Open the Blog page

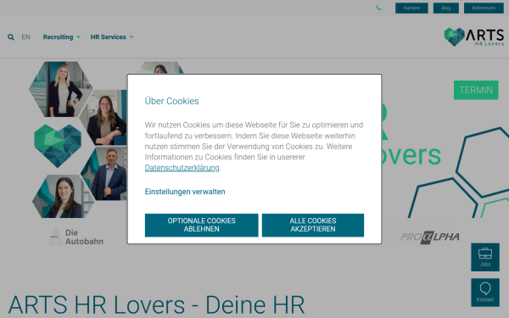[x=446, y=8]
